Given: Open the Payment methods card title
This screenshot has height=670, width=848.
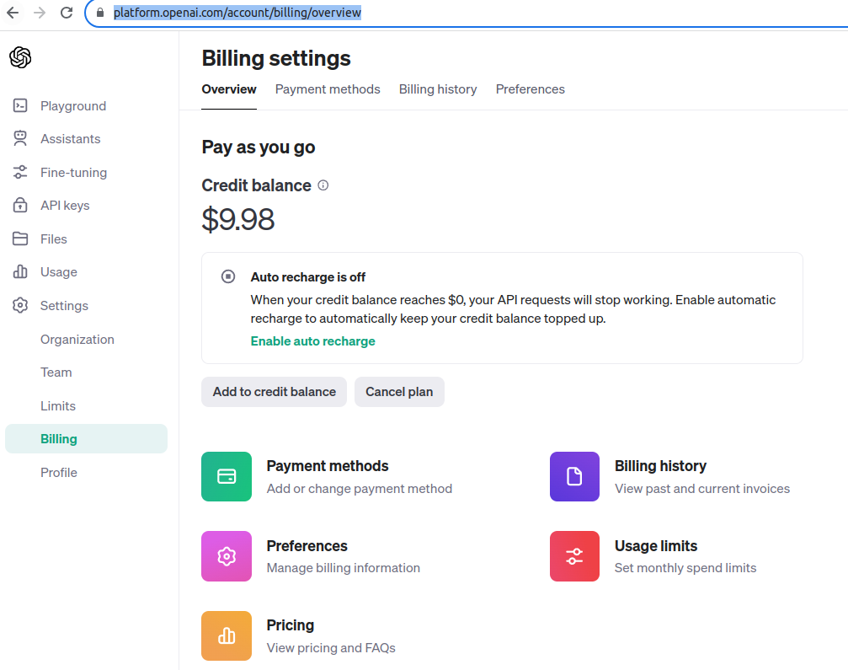Looking at the screenshot, I should click(328, 466).
